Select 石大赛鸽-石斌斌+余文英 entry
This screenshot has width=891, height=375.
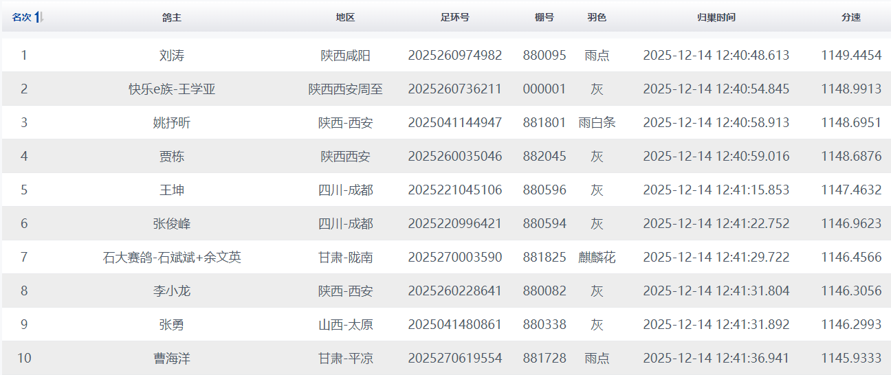[x=172, y=258]
